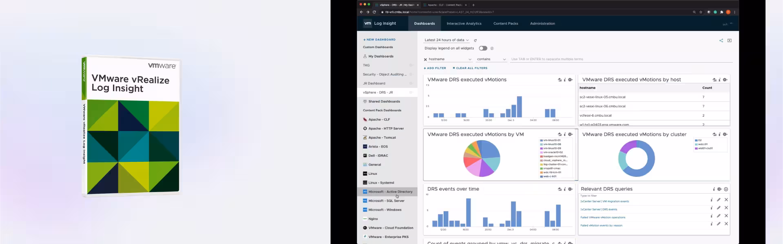Open a new browser tab

click(473, 5)
